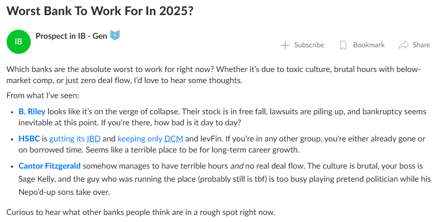This screenshot has height=222, width=437.
Task: Click the "Worst Bank To Work For" title
Action: 100,11
